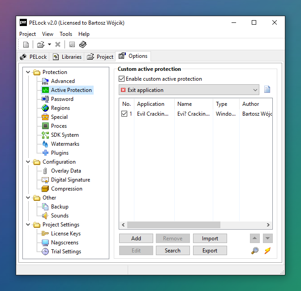Collapse the Project Settings tree folder

pyautogui.click(x=28, y=225)
